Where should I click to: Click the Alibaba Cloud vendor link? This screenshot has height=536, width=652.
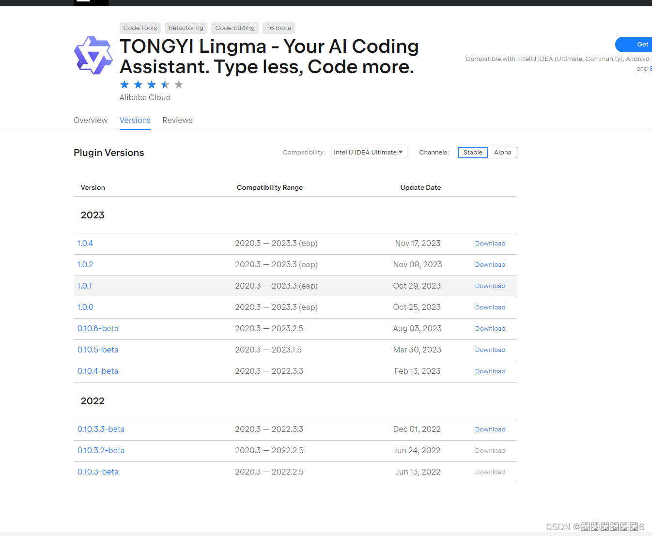coord(145,97)
